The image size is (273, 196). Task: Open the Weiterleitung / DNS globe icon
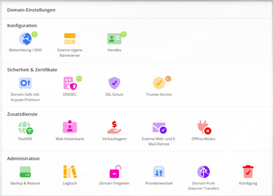(x=25, y=39)
